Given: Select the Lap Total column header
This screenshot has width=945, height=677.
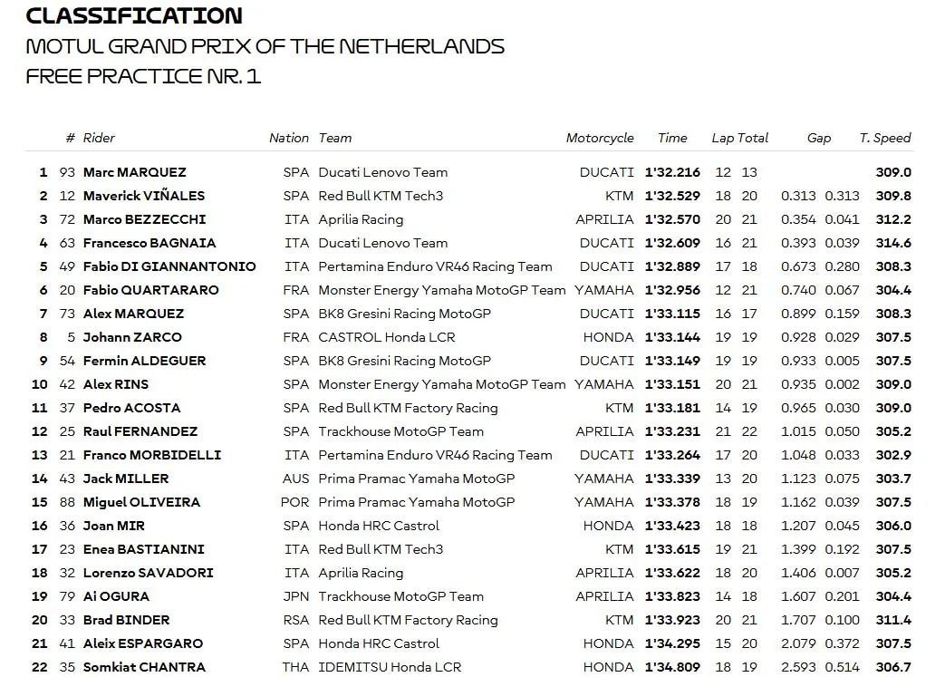Looking at the screenshot, I should (x=740, y=138).
